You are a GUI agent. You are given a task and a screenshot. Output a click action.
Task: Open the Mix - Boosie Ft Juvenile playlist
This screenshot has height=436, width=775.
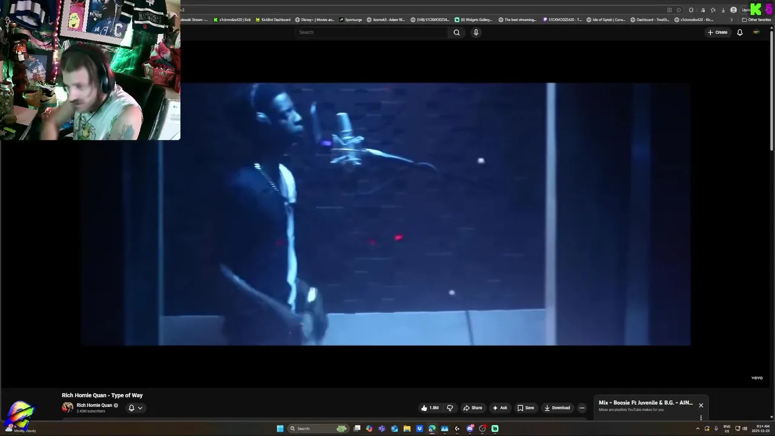point(645,403)
